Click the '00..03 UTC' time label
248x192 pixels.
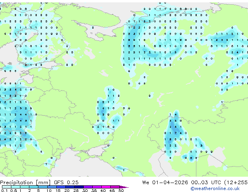206,182
